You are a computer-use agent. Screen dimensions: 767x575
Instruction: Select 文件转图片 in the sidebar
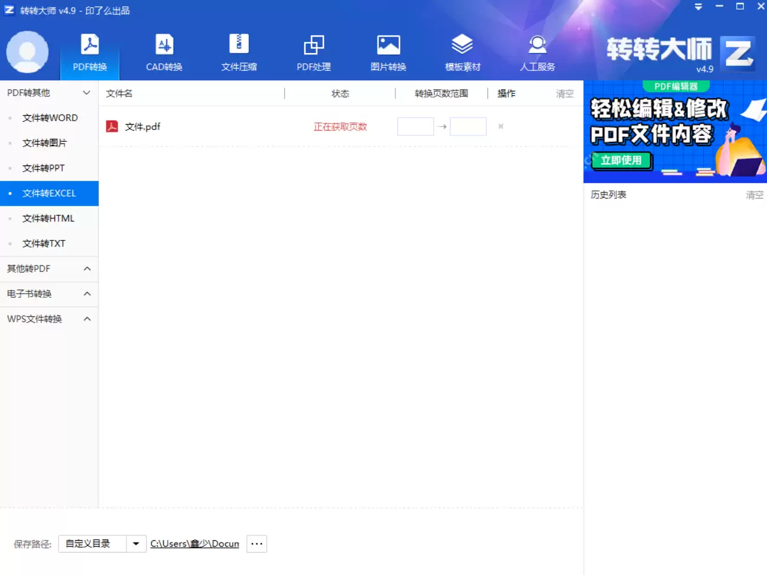(x=44, y=143)
